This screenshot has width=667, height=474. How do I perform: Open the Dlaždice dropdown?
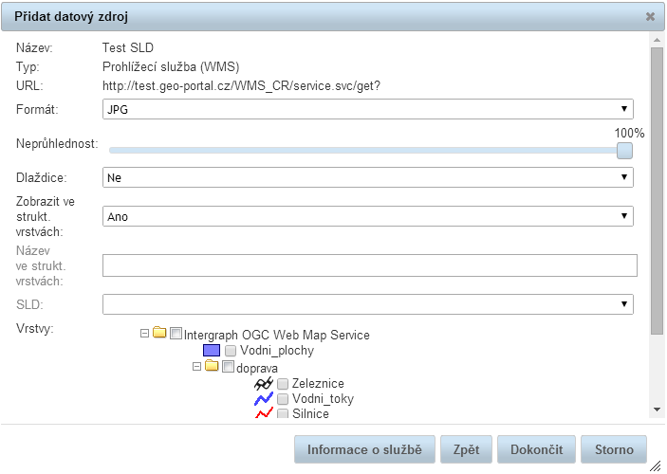pyautogui.click(x=368, y=176)
